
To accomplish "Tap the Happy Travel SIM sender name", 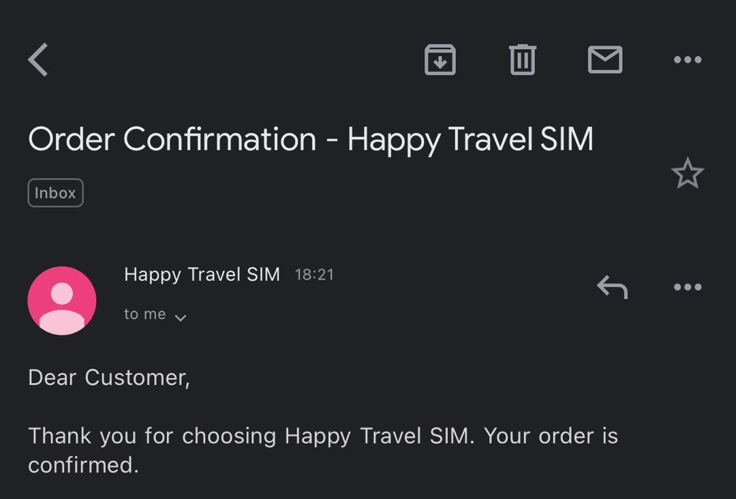I will [202, 275].
